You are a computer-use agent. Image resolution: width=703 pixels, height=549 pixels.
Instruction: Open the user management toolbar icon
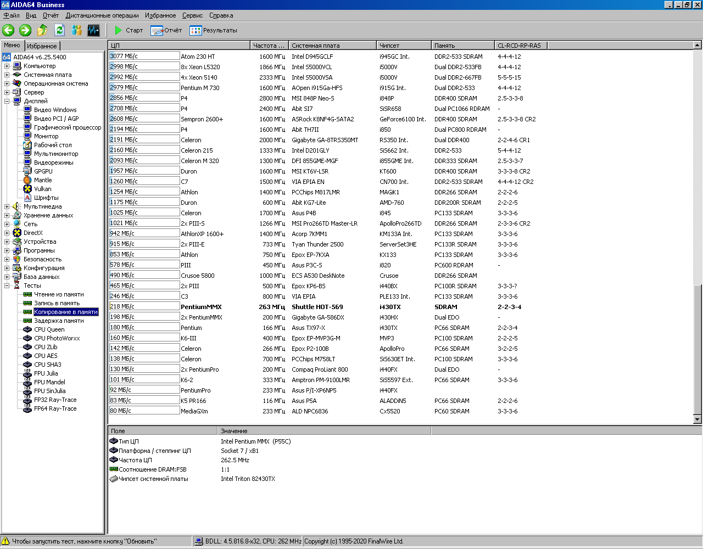[x=76, y=30]
